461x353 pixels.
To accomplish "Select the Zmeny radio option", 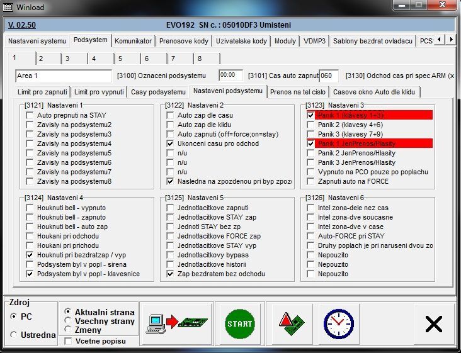I will pos(69,328).
